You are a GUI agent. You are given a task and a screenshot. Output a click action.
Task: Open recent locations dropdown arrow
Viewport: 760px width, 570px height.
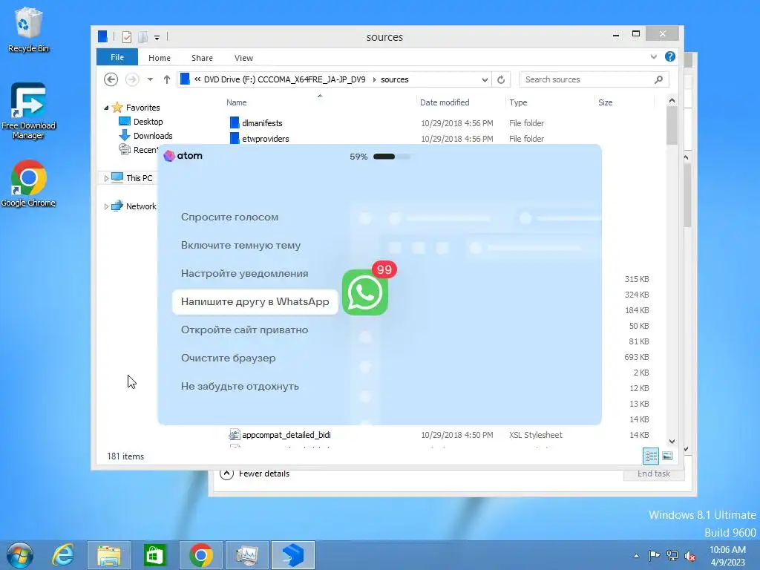coord(150,79)
